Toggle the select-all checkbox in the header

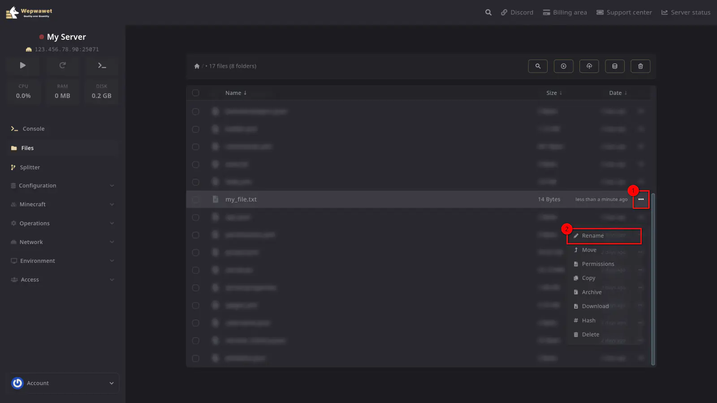(x=196, y=93)
